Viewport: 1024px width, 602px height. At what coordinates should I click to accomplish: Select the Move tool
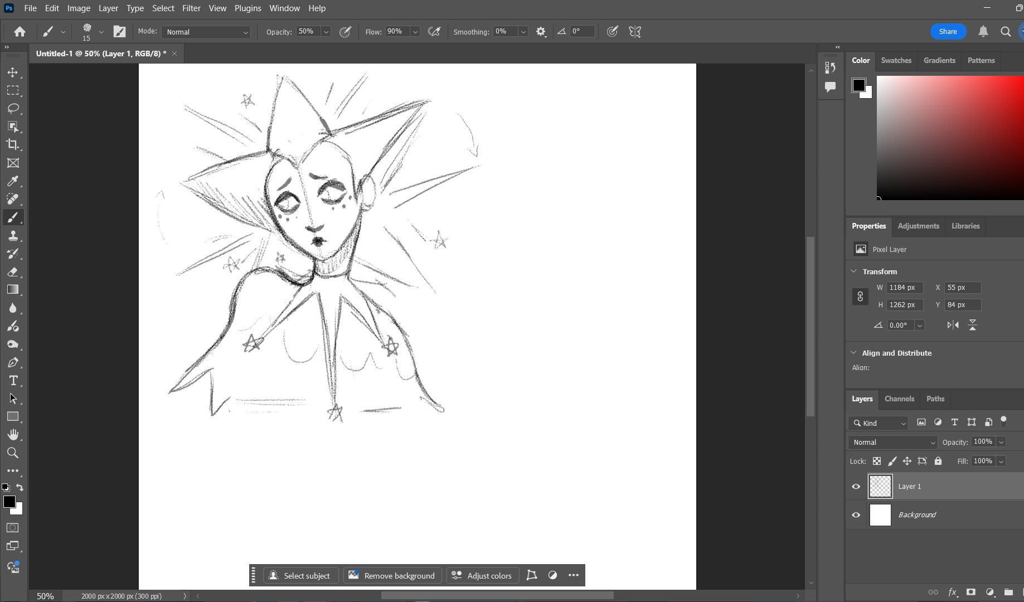pos(13,72)
